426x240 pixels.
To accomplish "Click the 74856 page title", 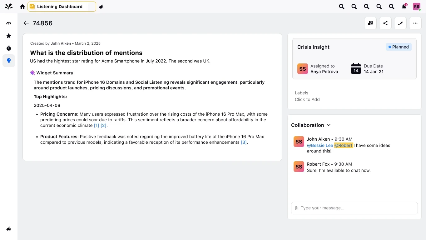I will pyautogui.click(x=42, y=23).
